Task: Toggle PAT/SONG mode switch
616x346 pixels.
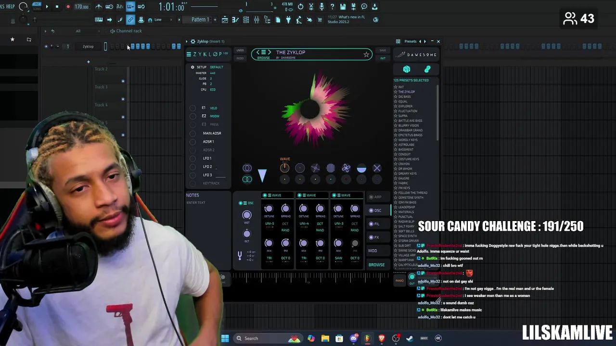Action: point(37,6)
